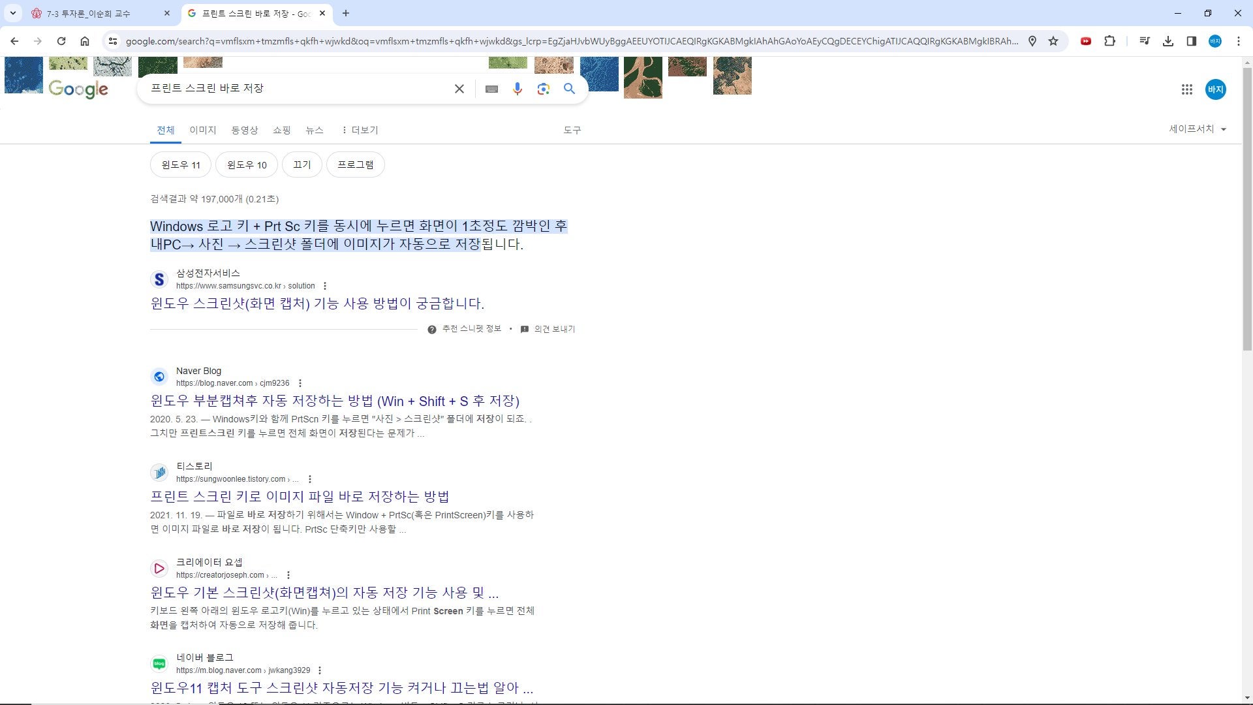
Task: Open Chrome downloads icon
Action: tap(1168, 41)
